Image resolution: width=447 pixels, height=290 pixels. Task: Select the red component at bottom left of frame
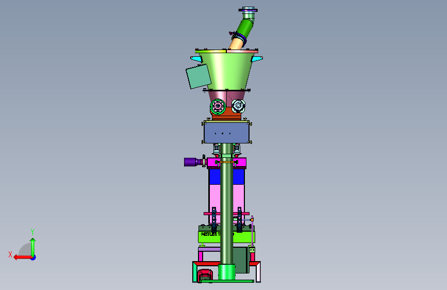(x=205, y=275)
